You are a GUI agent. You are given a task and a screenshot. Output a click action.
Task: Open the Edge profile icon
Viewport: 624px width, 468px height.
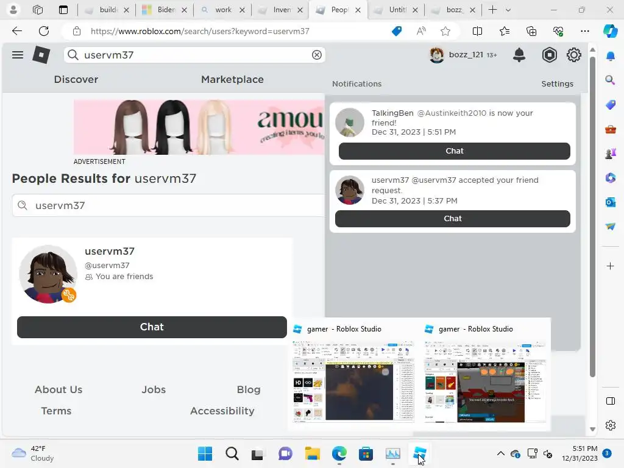click(13, 10)
